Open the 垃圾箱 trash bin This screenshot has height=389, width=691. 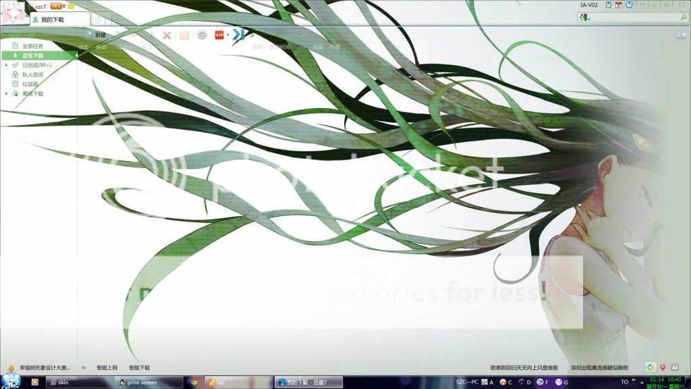(30, 84)
